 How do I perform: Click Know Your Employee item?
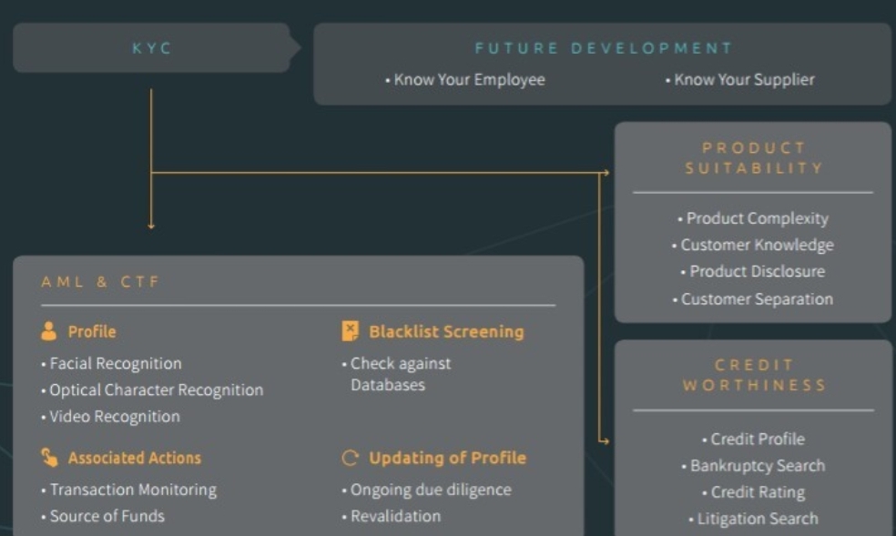pyautogui.click(x=465, y=80)
